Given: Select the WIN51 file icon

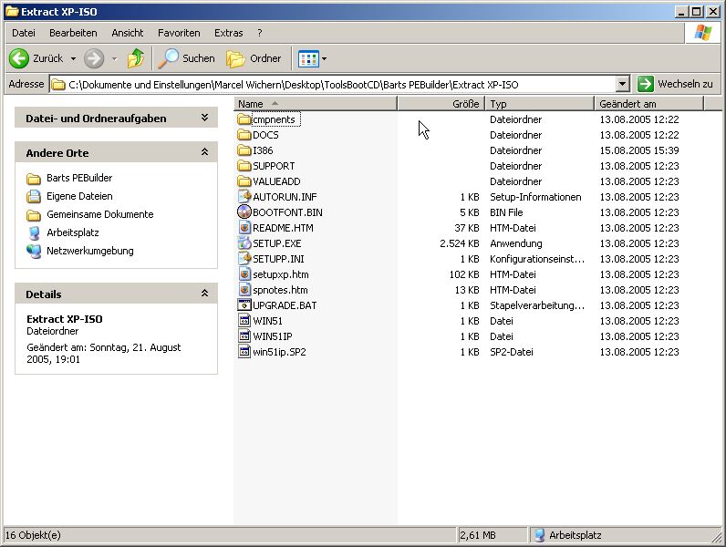Looking at the screenshot, I should coord(244,321).
